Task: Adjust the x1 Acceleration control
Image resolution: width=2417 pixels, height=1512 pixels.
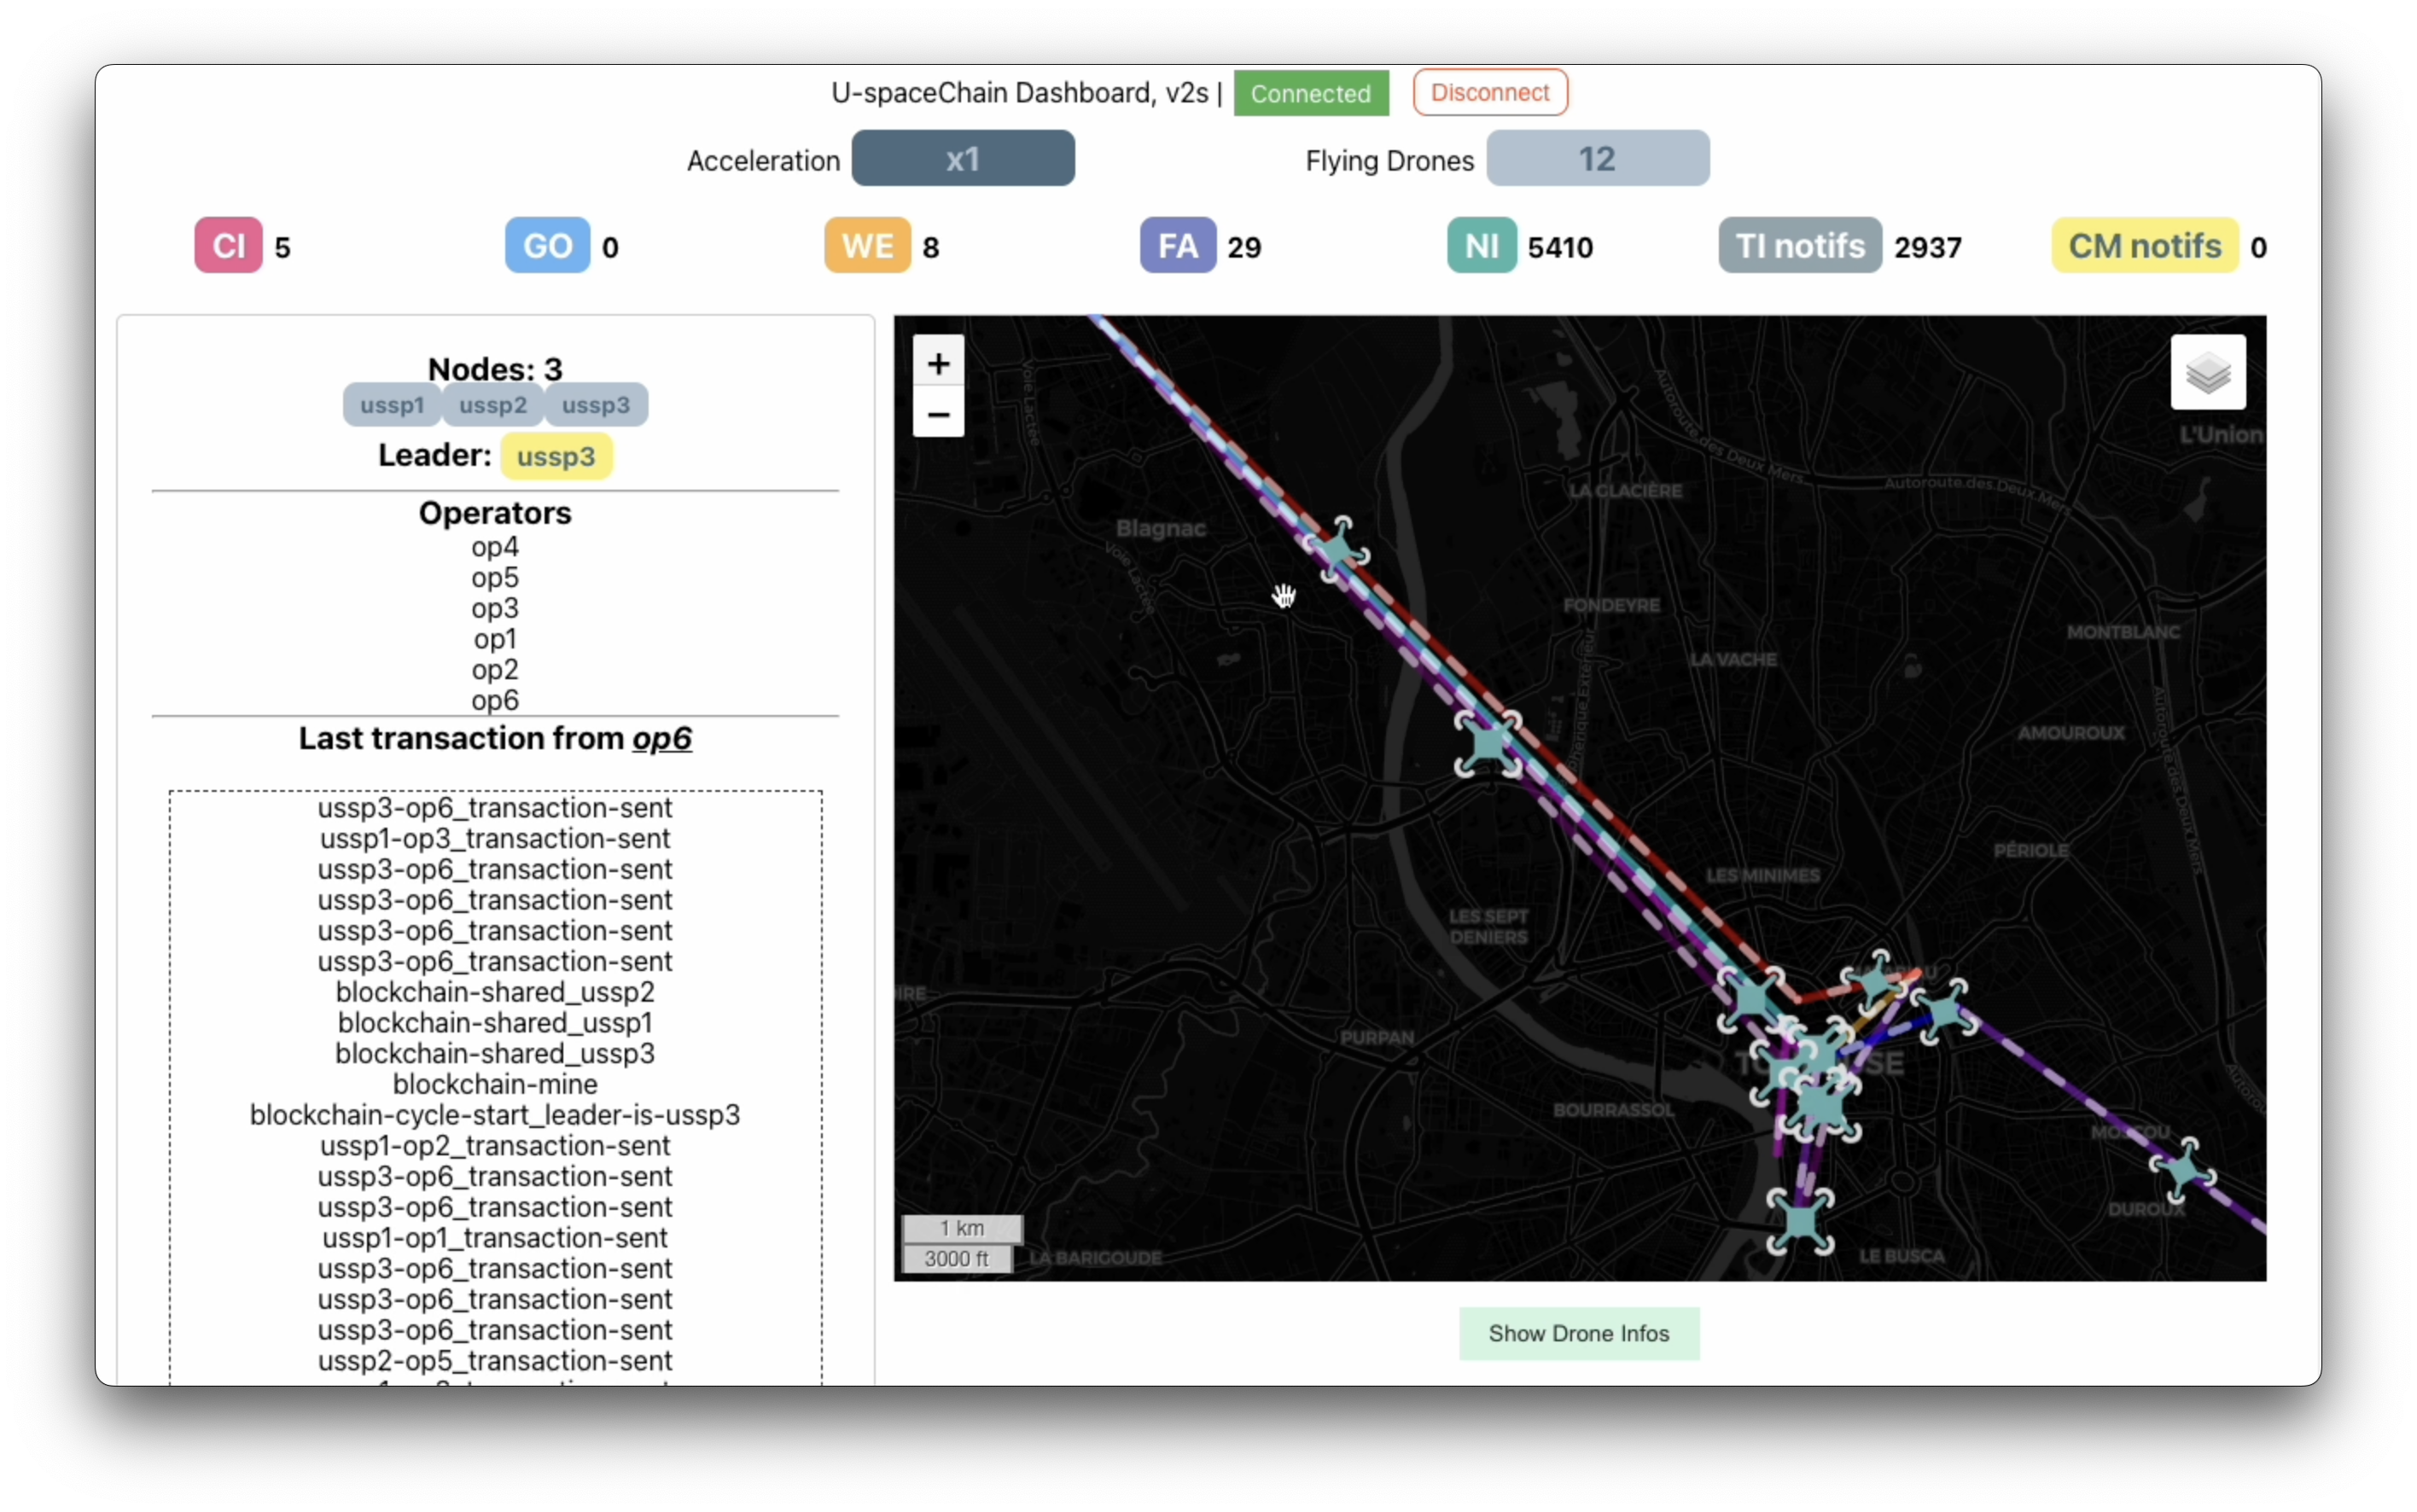Action: pos(961,158)
